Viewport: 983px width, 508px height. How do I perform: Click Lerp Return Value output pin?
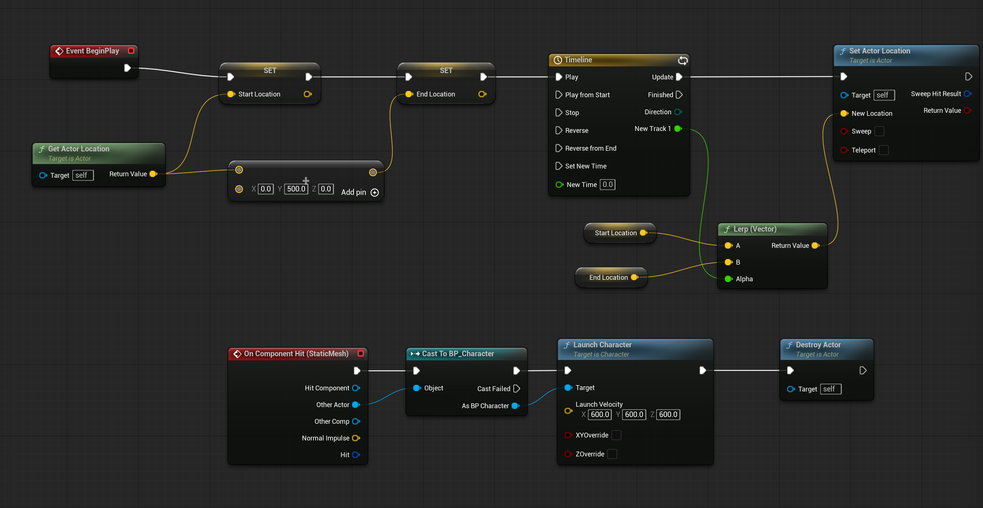coord(815,245)
